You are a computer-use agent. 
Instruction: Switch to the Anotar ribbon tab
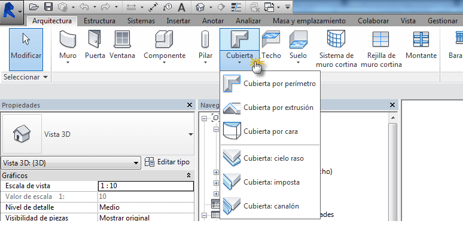213,21
